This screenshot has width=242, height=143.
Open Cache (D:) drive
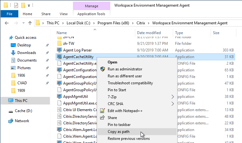(23, 111)
